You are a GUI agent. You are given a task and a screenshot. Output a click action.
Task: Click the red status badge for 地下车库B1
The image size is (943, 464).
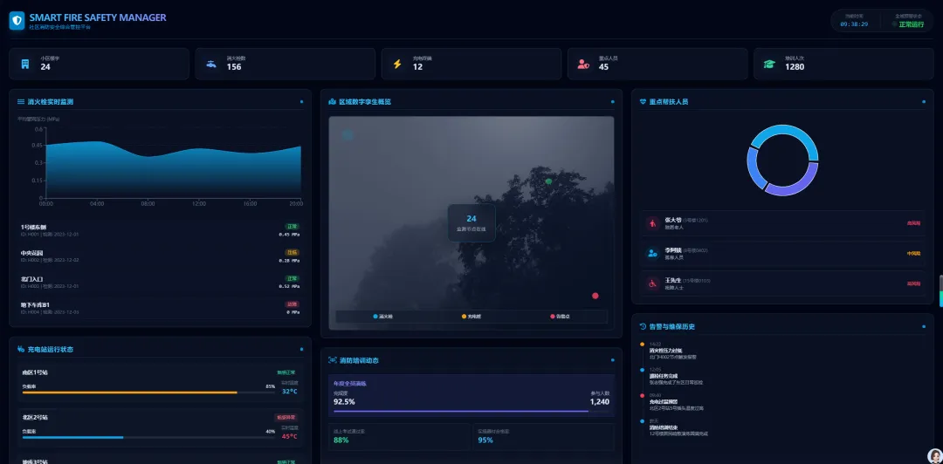pos(292,304)
